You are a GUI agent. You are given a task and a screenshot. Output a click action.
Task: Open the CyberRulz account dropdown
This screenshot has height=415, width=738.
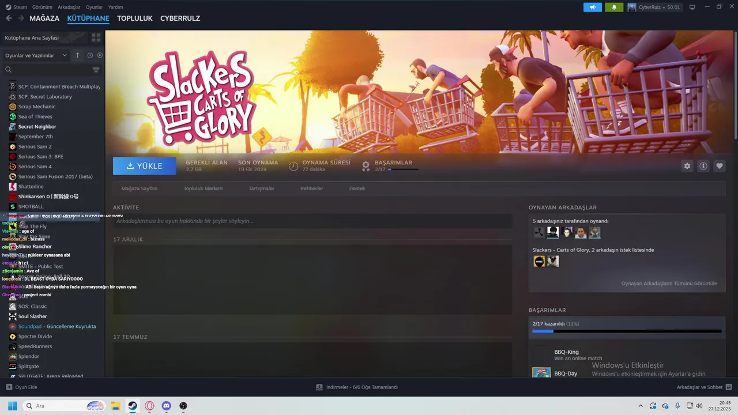click(x=654, y=7)
